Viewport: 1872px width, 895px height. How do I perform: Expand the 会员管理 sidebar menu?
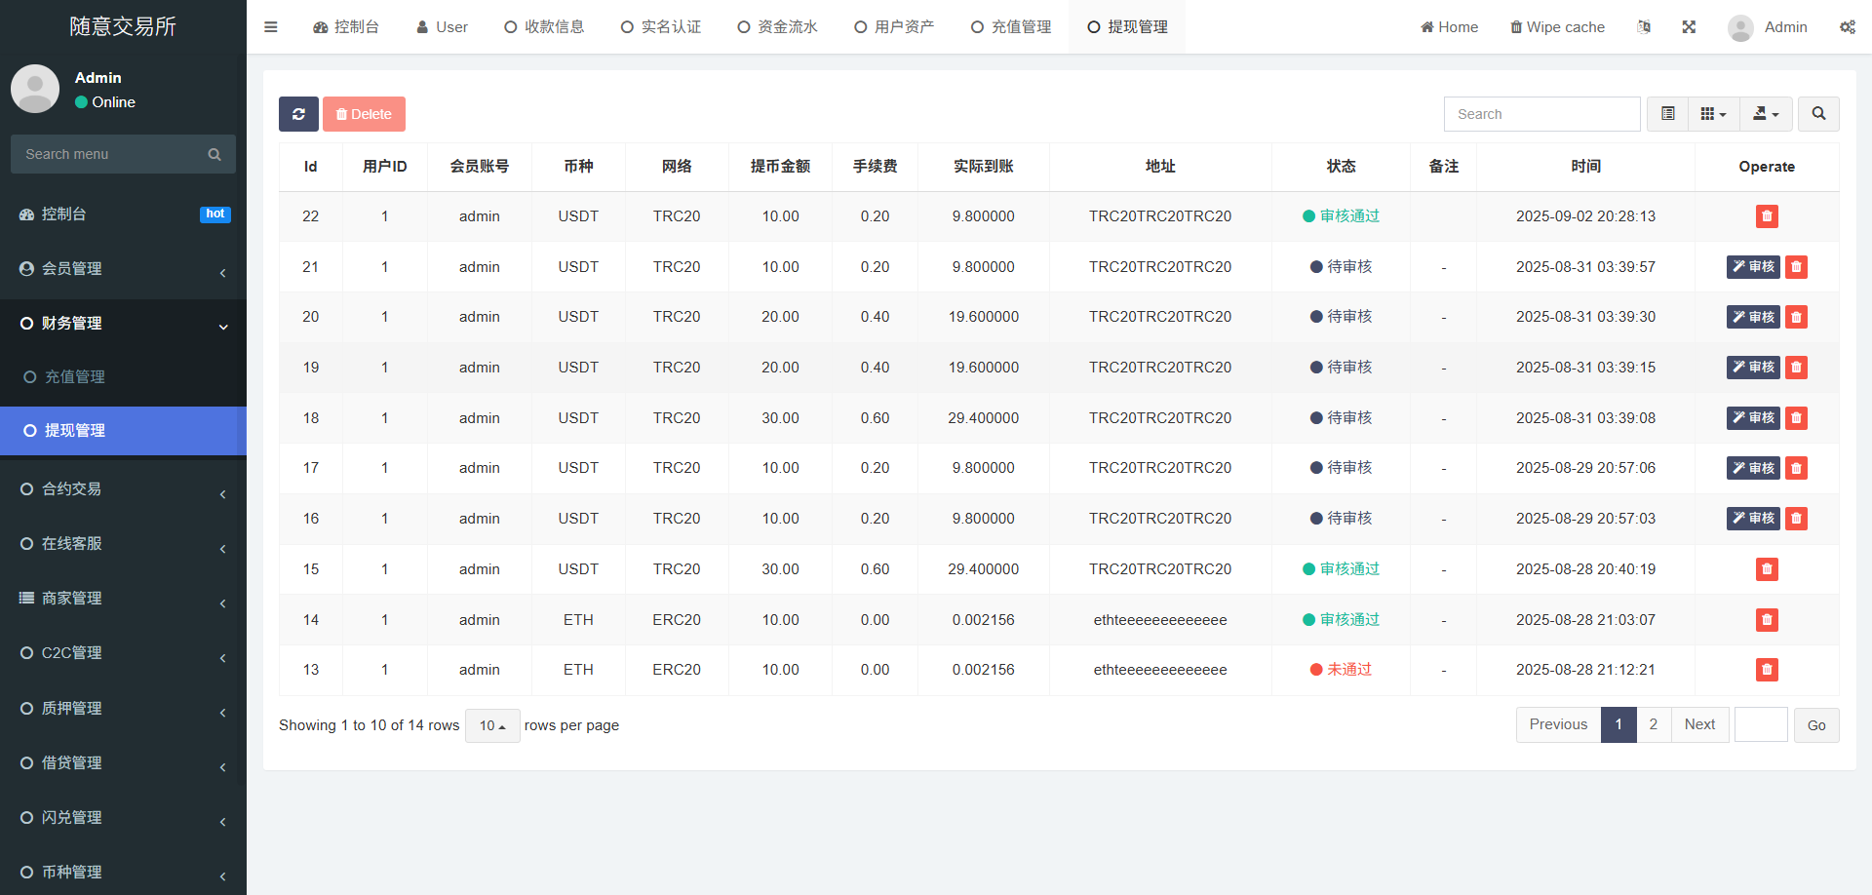(x=123, y=269)
